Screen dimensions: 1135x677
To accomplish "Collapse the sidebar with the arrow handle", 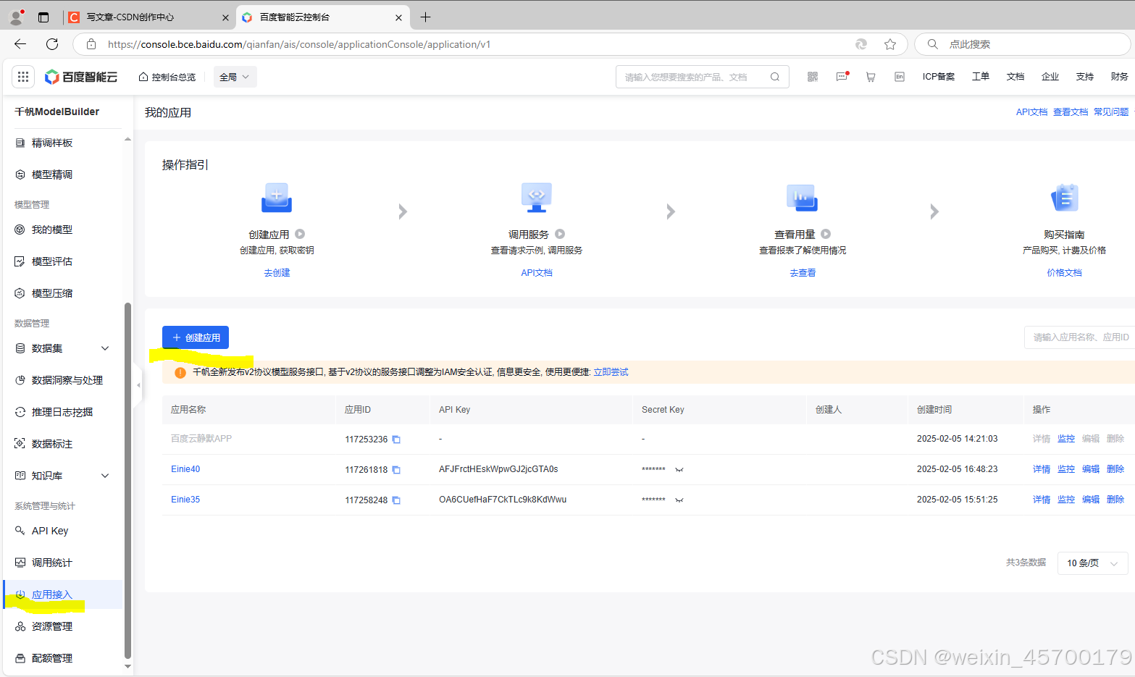I will (x=138, y=385).
